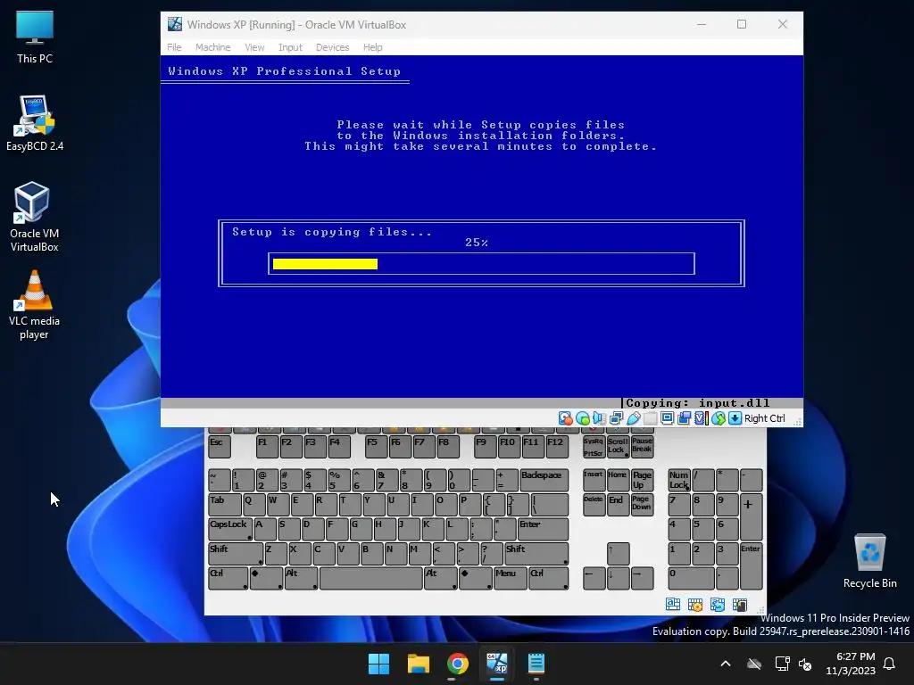Open the Input menu
The height and width of the screenshot is (685, 914).
pos(290,47)
